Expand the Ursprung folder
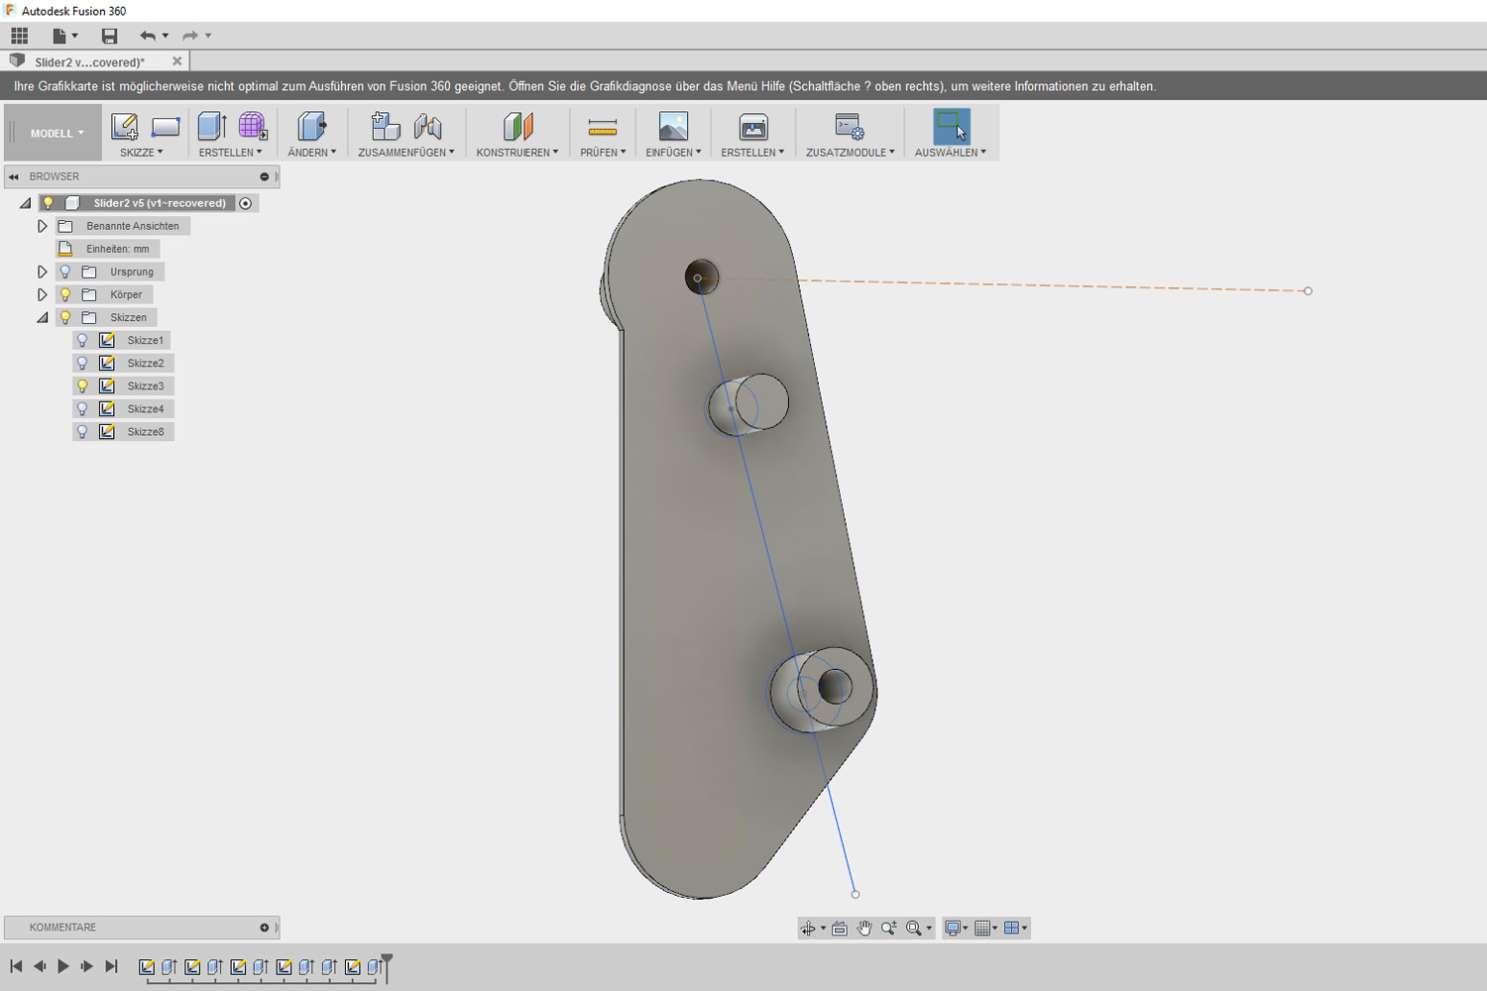 tap(42, 272)
